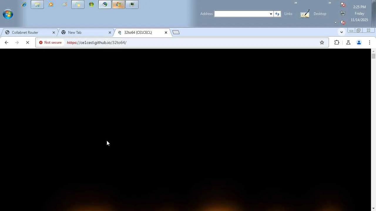
Task: Close the 32to64 (CE1CECL) tab
Action: click(166, 33)
